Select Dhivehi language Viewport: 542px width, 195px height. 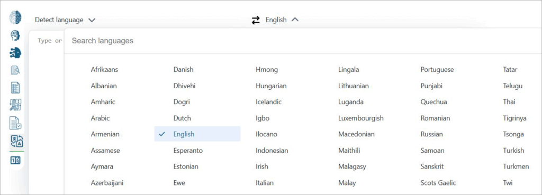(x=184, y=86)
